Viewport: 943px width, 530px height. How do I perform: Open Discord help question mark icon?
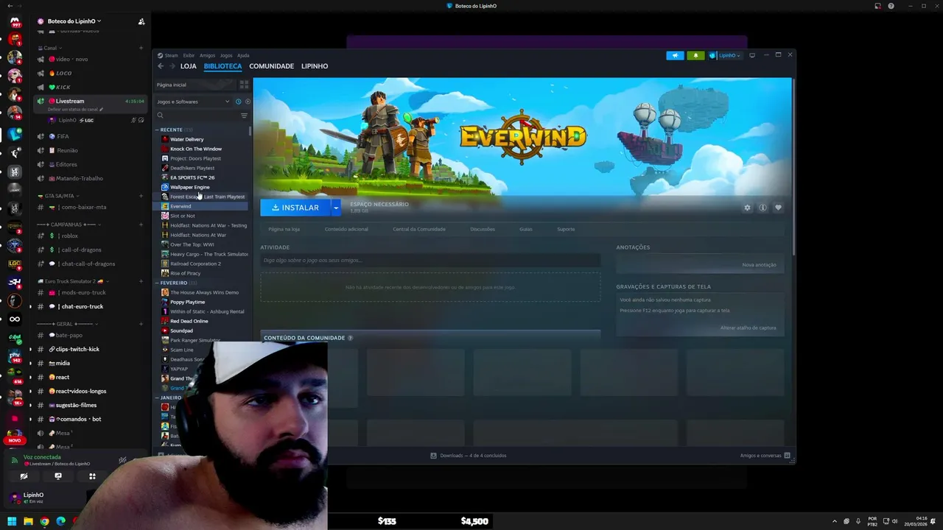pyautogui.click(x=891, y=6)
